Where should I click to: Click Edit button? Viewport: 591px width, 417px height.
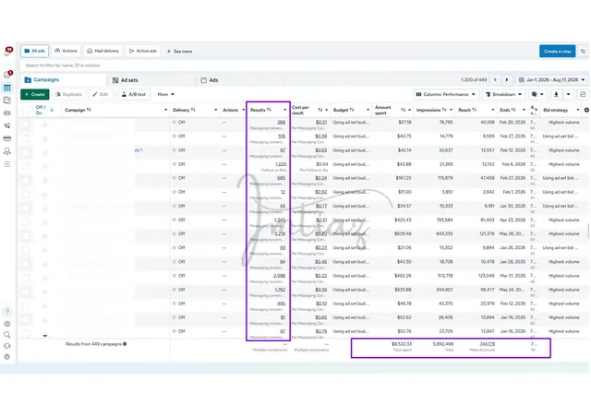(101, 94)
